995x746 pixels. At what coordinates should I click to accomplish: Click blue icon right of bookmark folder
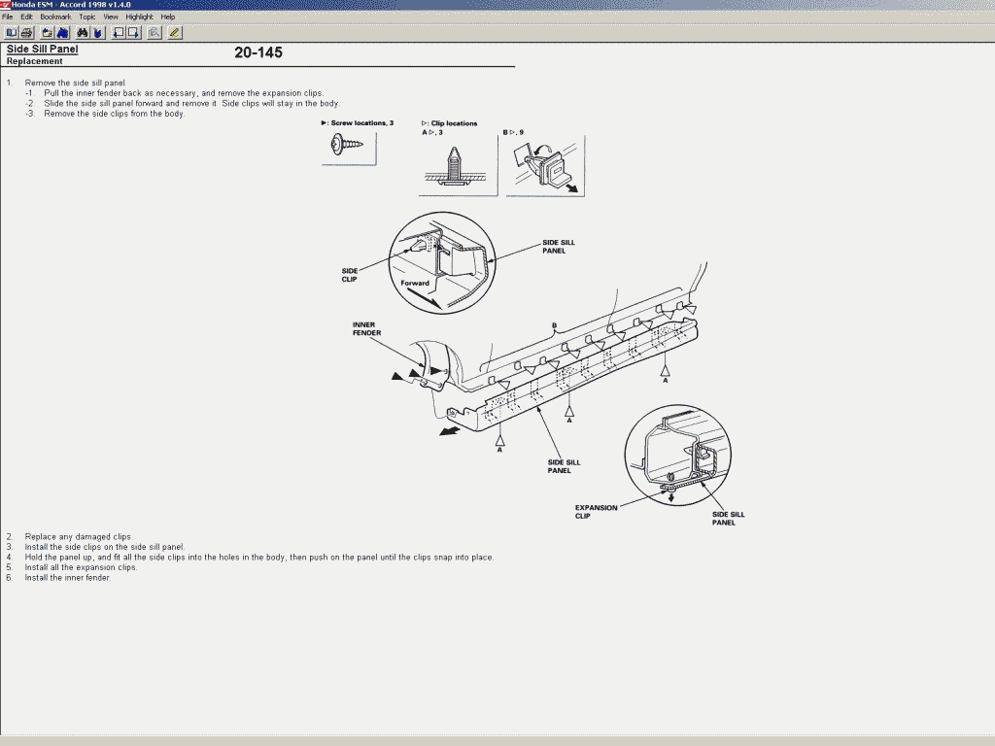click(x=62, y=32)
